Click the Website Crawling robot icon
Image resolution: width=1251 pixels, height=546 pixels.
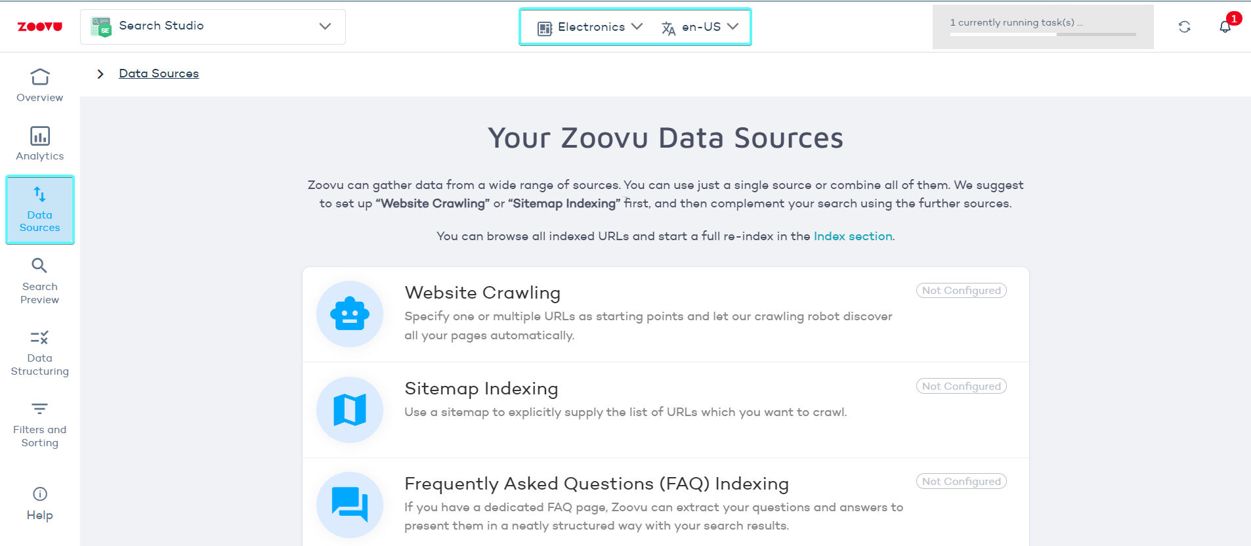point(350,314)
